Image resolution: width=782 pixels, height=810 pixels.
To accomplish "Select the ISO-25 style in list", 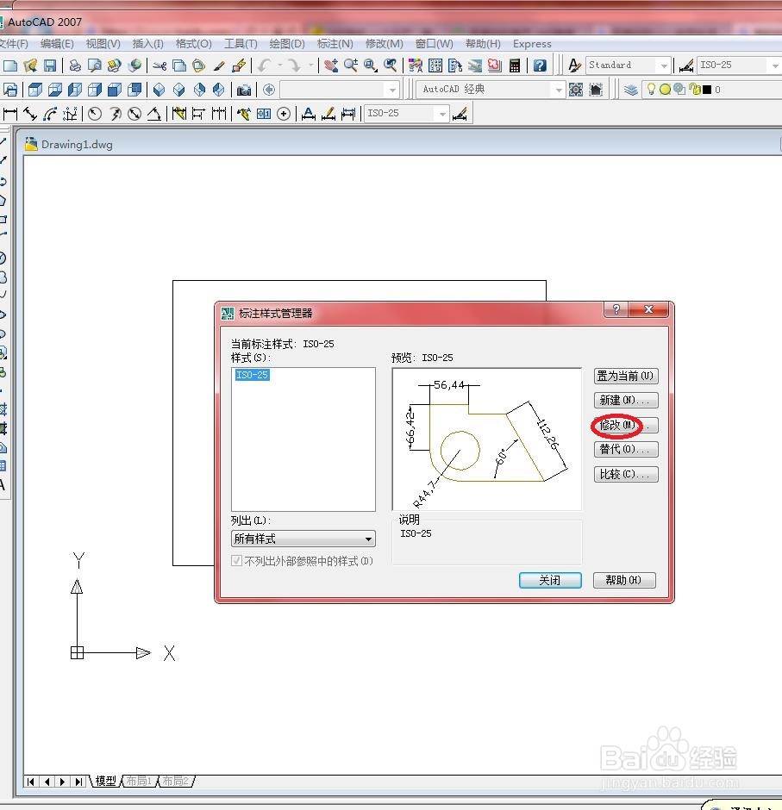I will (x=253, y=375).
